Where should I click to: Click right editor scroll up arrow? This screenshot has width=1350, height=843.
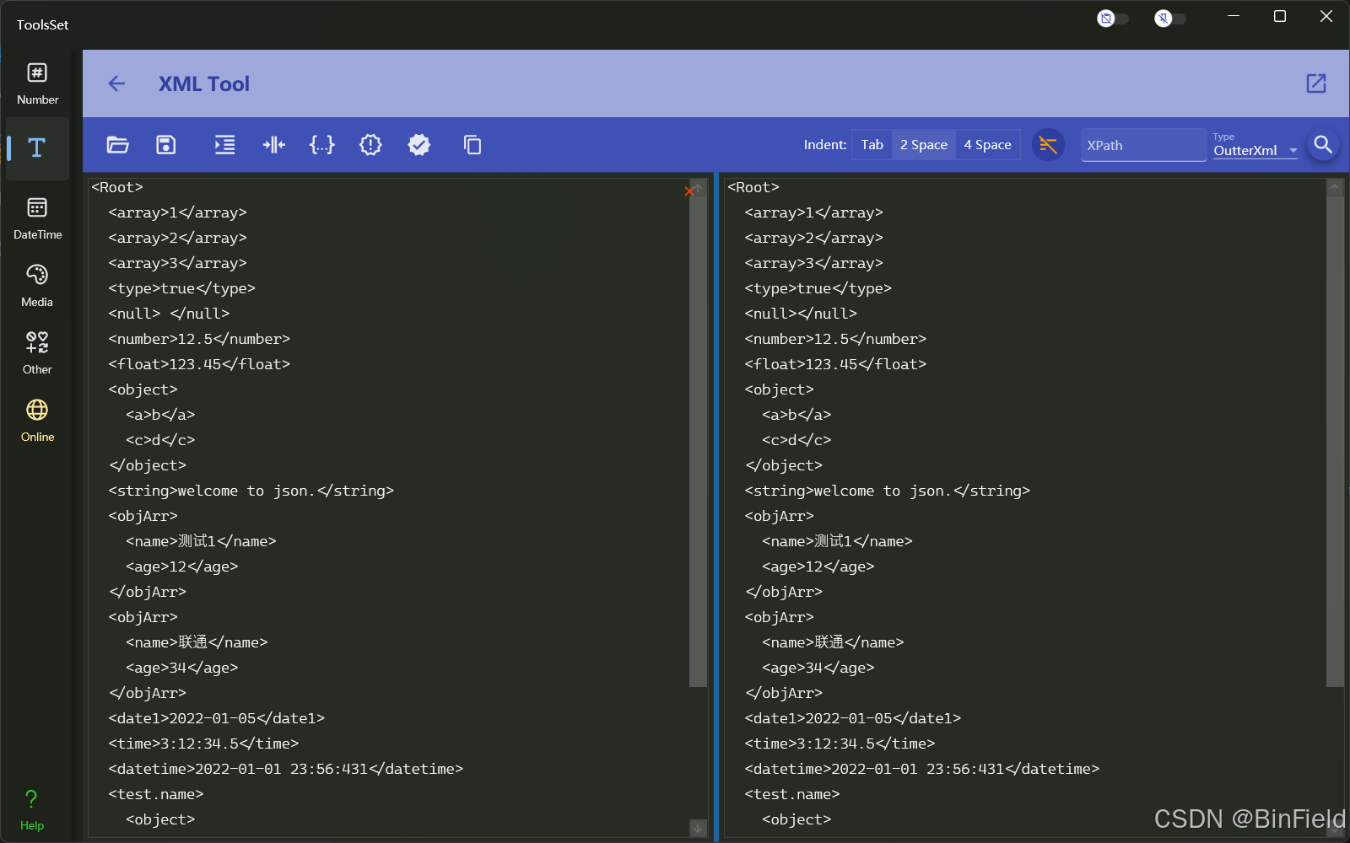[1335, 188]
